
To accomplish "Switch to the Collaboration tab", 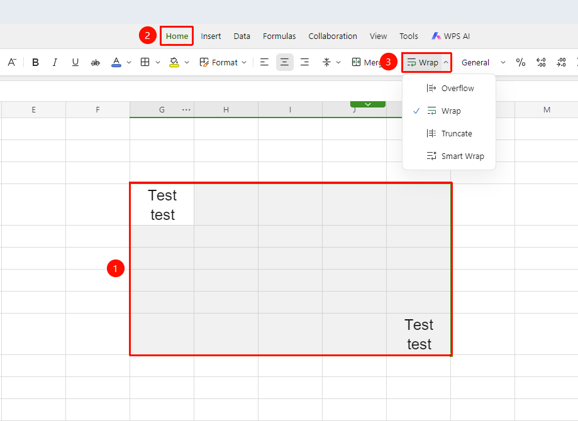I will [333, 36].
